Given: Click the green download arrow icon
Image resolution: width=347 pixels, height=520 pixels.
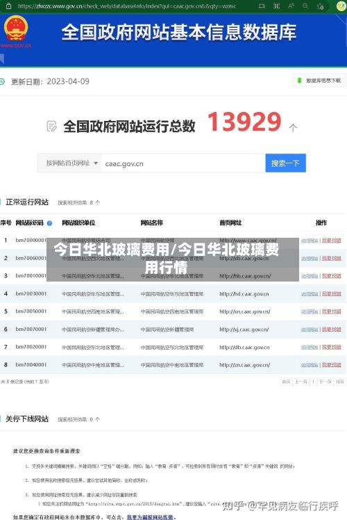Looking at the screenshot, I should (x=299, y=81).
